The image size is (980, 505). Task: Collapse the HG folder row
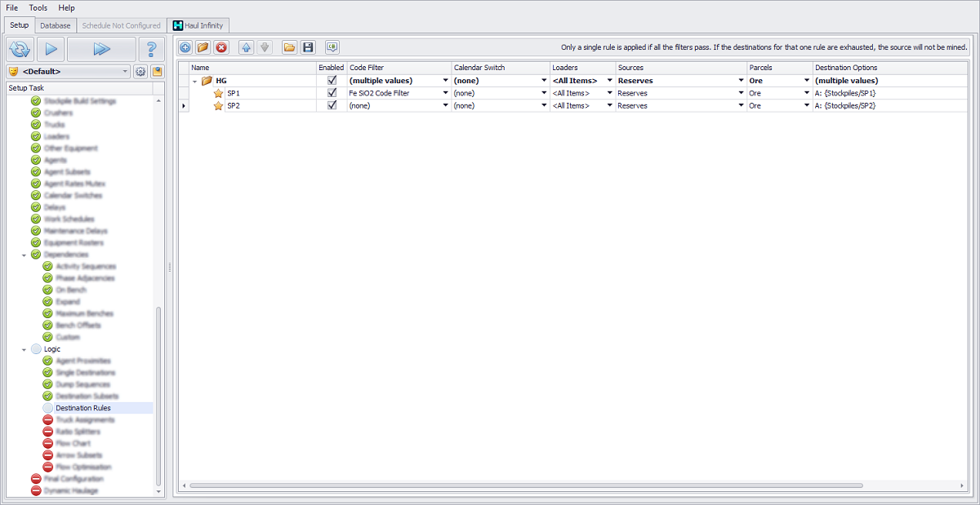click(195, 81)
